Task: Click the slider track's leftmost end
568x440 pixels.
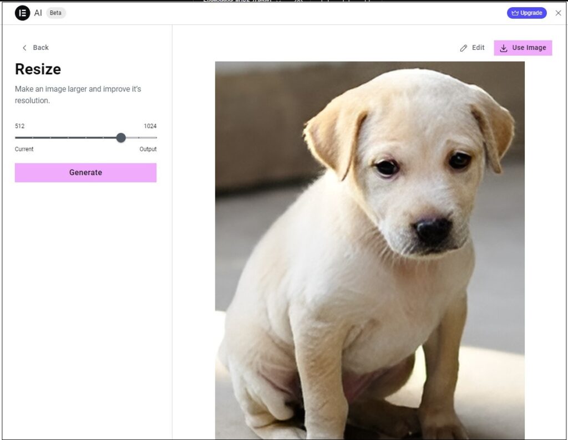Action: tap(16, 137)
